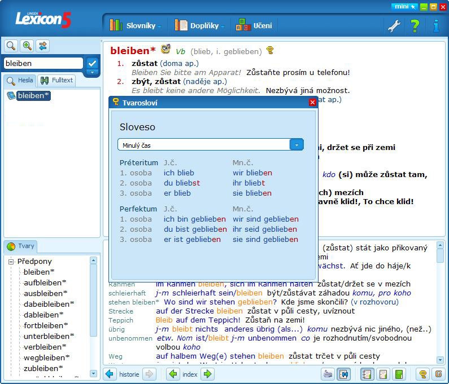Viewport: 449px width, 384px height.
Task: Open settings with the wrench icon
Action: [x=393, y=25]
